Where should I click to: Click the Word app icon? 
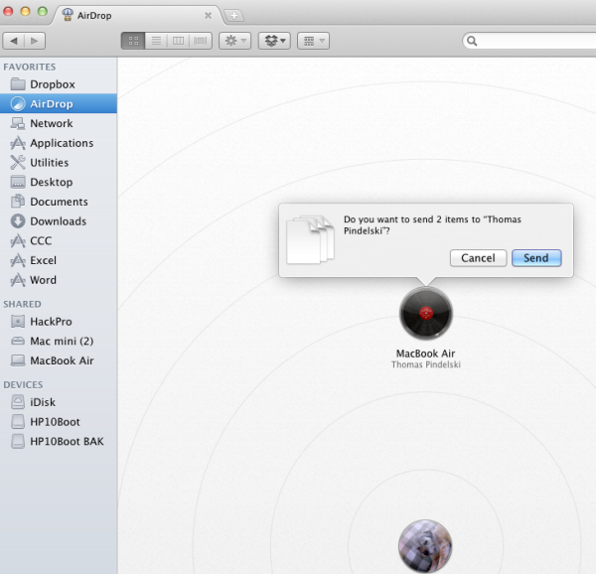point(18,280)
